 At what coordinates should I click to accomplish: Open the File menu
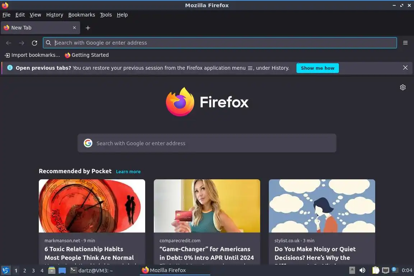pos(6,15)
